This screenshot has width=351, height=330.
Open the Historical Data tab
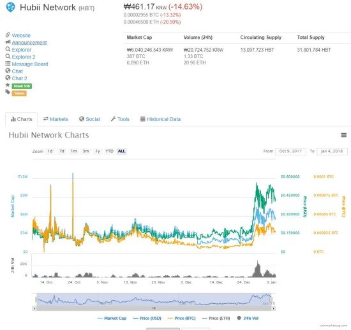160,119
